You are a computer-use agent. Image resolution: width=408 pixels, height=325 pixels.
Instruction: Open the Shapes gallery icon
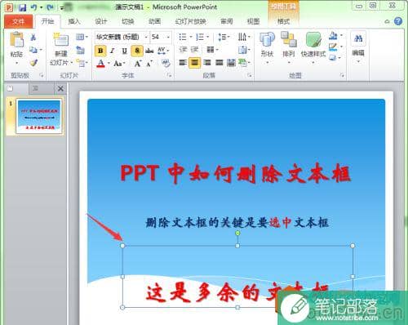[x=267, y=40]
